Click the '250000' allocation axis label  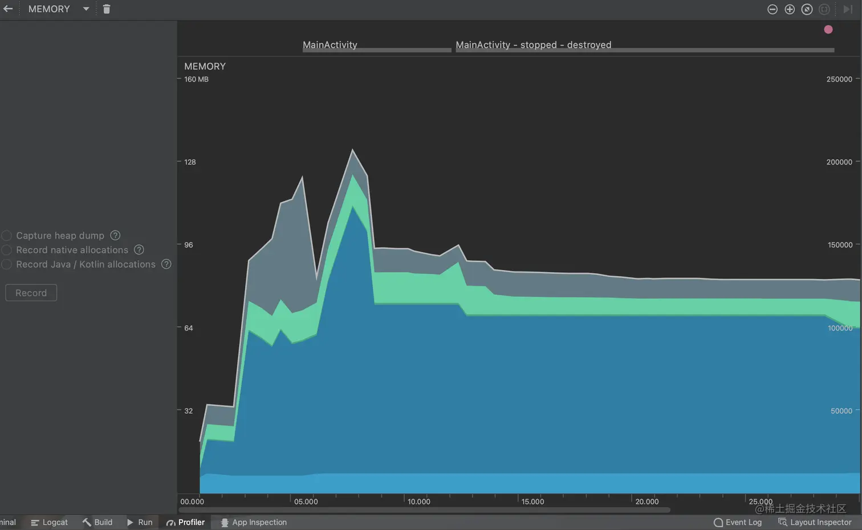pyautogui.click(x=839, y=79)
